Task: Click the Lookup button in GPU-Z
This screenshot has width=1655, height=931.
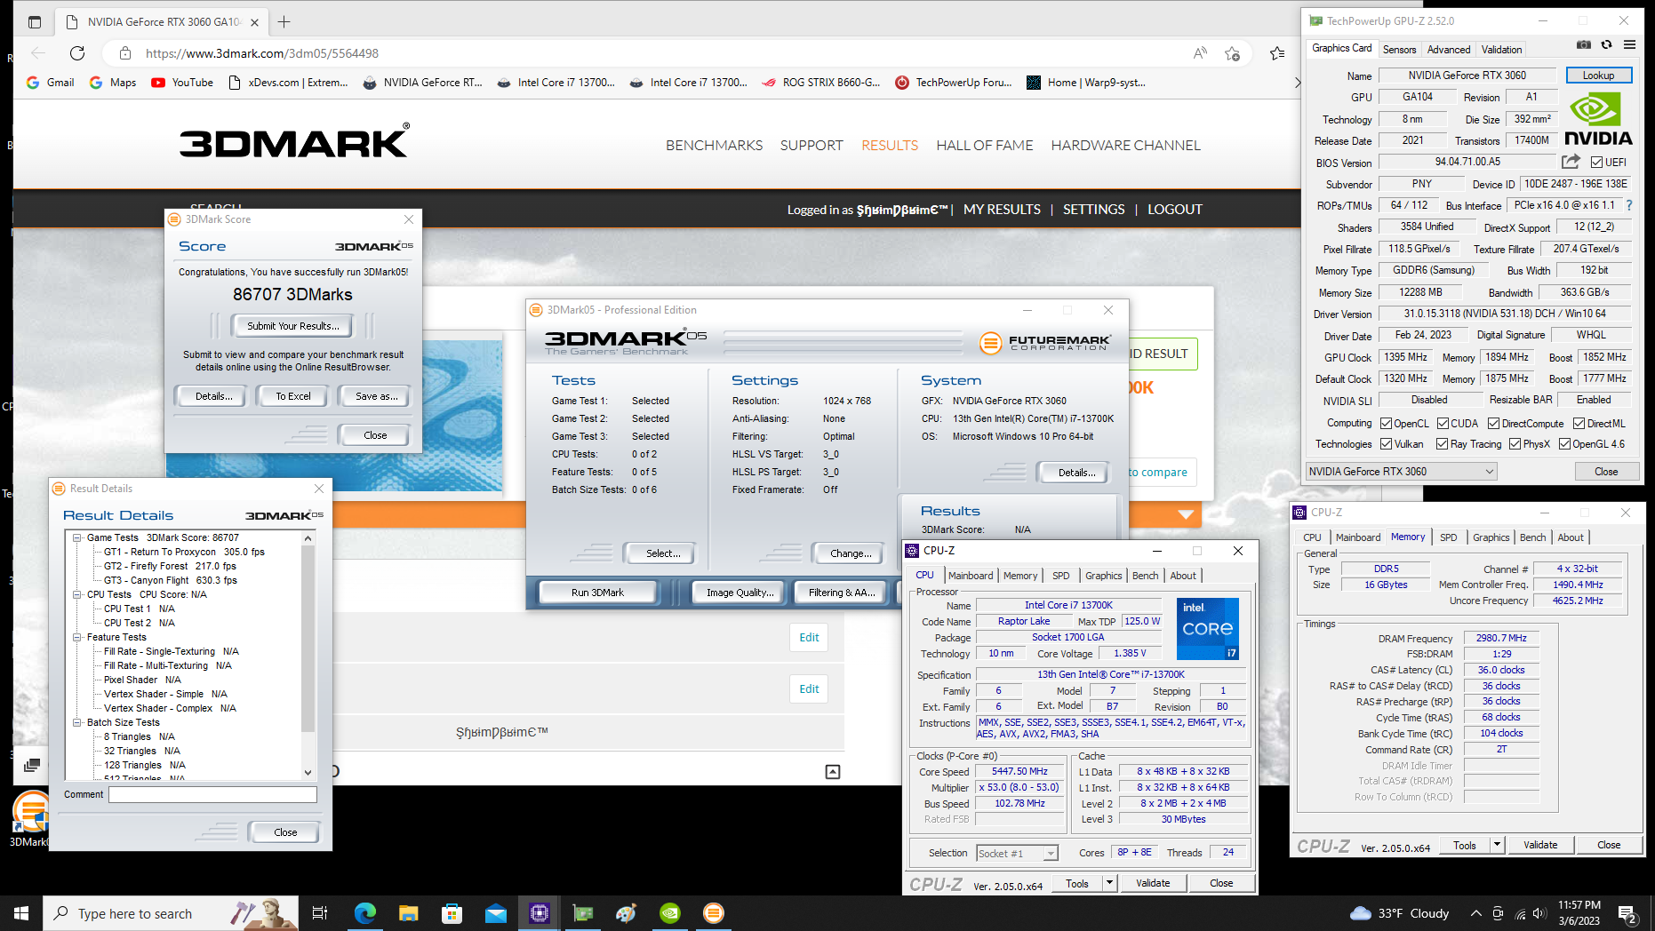Action: (x=1598, y=76)
